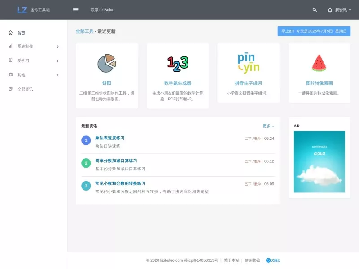
Task: Open the 图片转像素画 title link
Action: coord(319,83)
